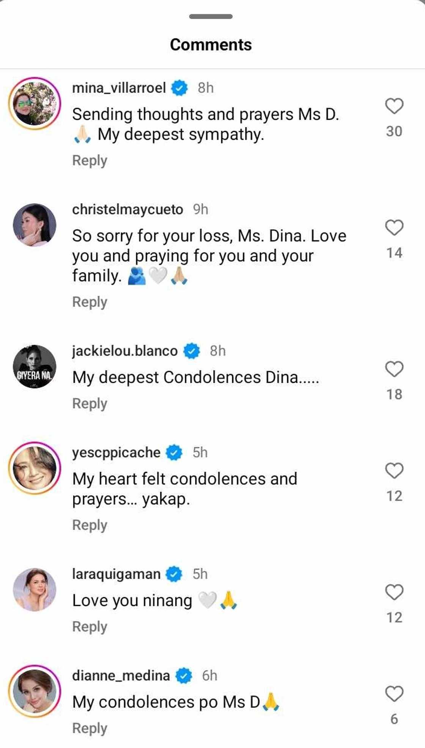
Task: Like jackielou.blanco's condolences comment
Action: coord(394,369)
